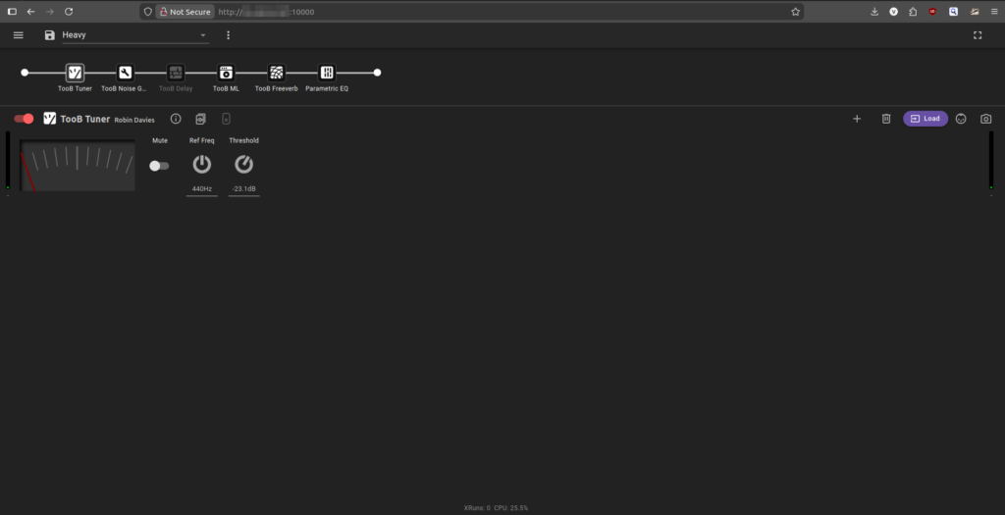Viewport: 1005px width, 515px height.
Task: Select the TooB Freeverb pedal icon
Action: [277, 73]
